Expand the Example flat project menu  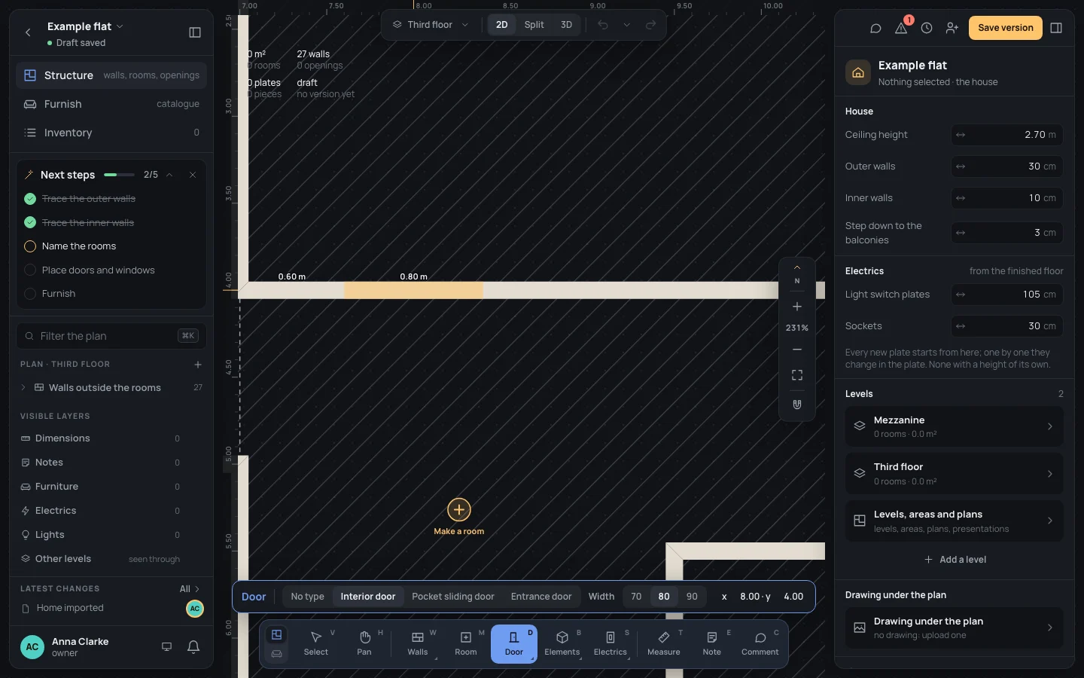(85, 26)
